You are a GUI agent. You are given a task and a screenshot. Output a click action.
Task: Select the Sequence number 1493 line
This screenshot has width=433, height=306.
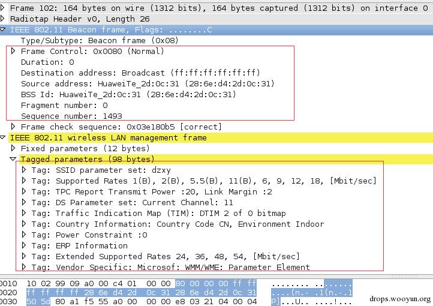71,116
